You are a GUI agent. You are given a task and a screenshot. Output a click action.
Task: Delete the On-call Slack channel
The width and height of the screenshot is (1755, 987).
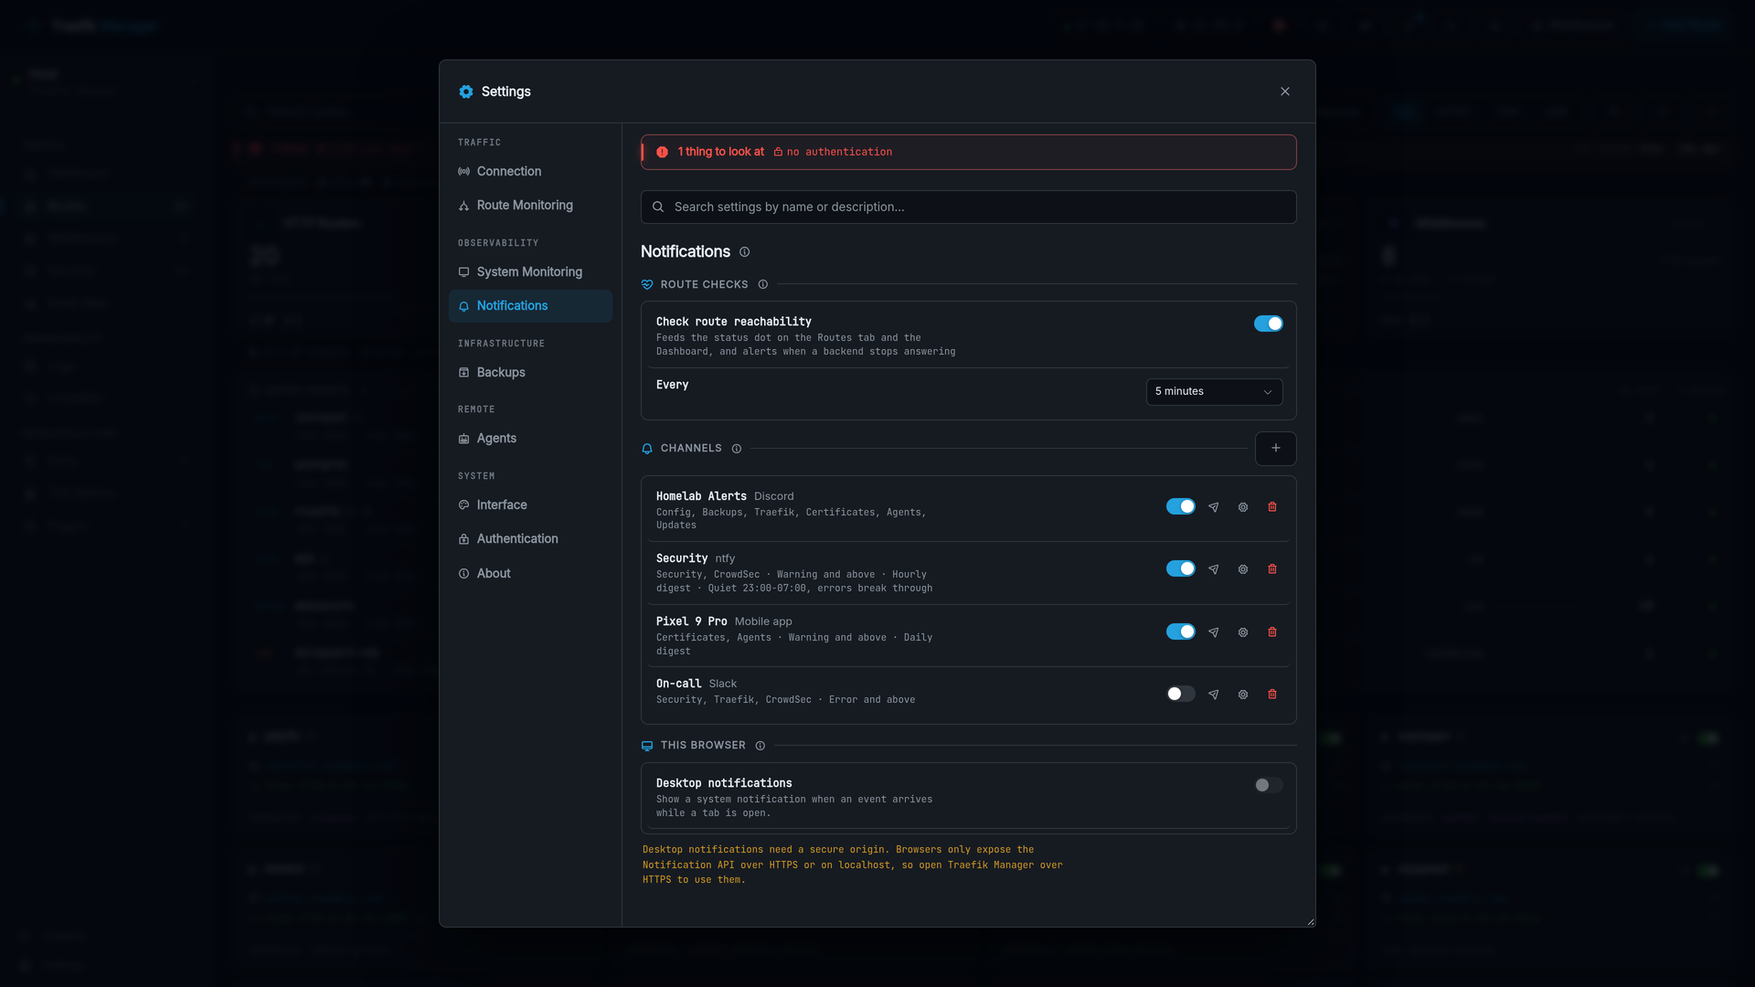coord(1271,695)
